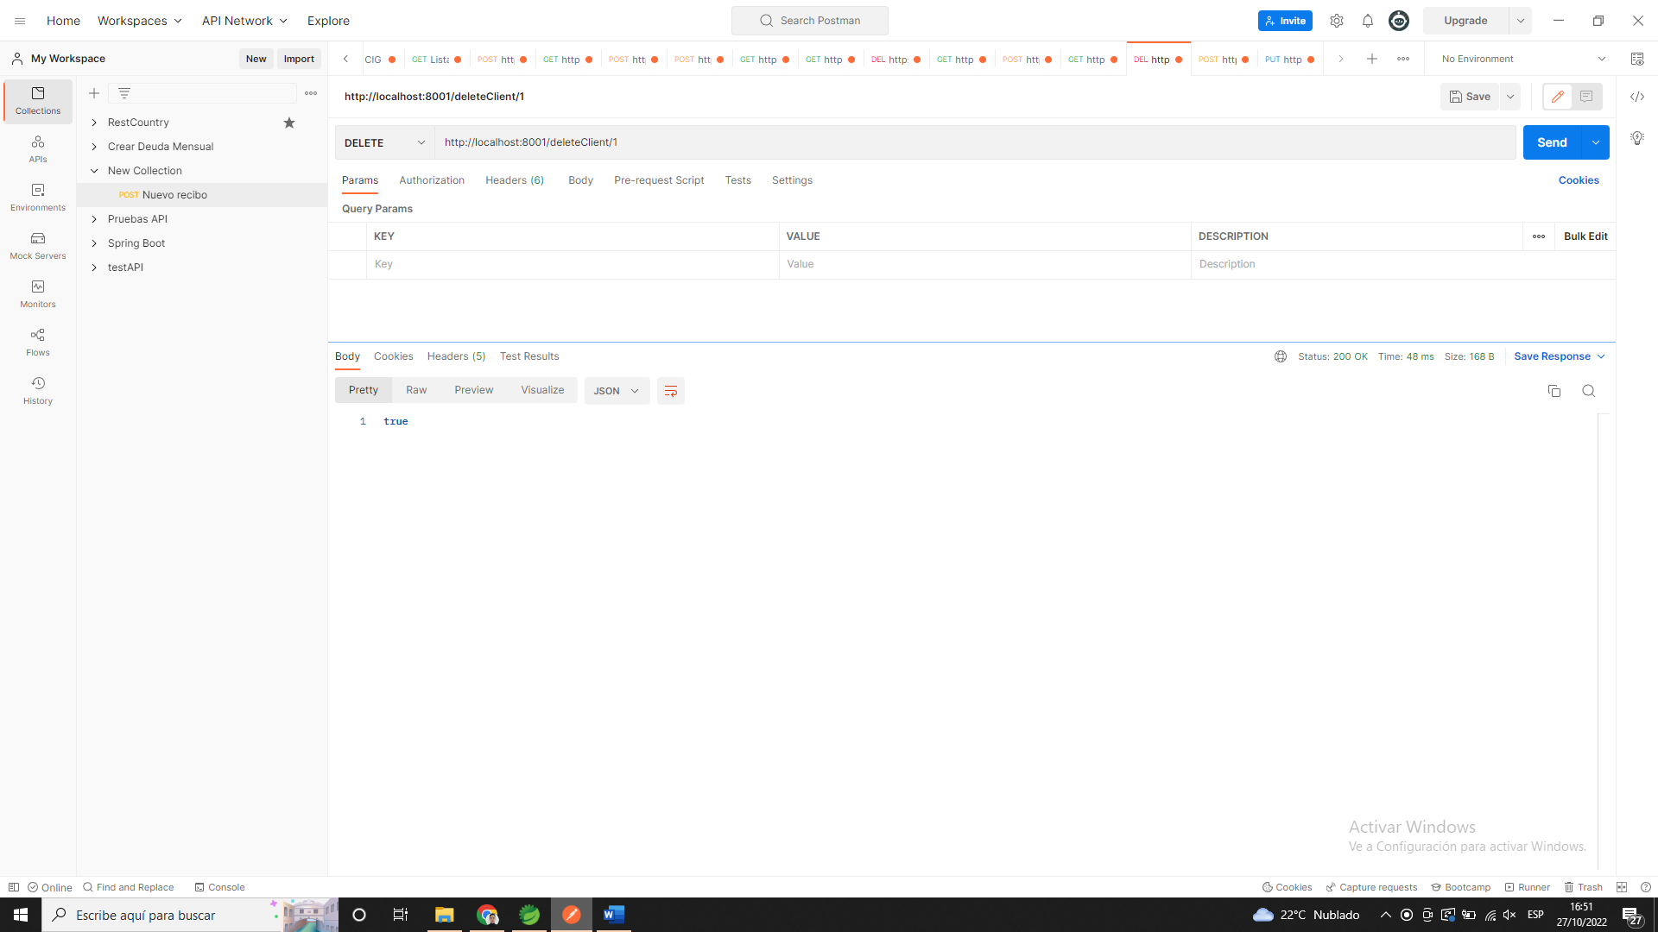Search within the response body
The height and width of the screenshot is (932, 1658).
[x=1589, y=390]
